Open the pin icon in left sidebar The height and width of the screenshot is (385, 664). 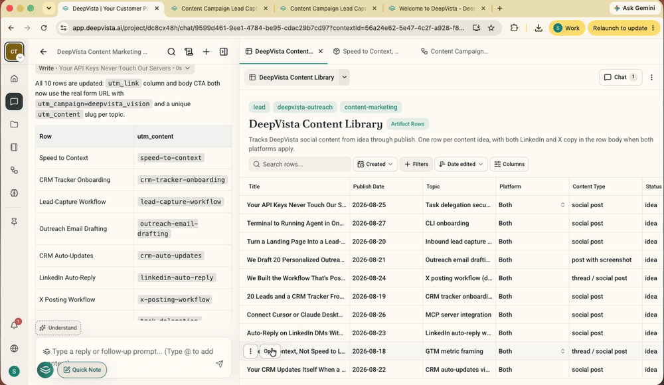(14, 222)
